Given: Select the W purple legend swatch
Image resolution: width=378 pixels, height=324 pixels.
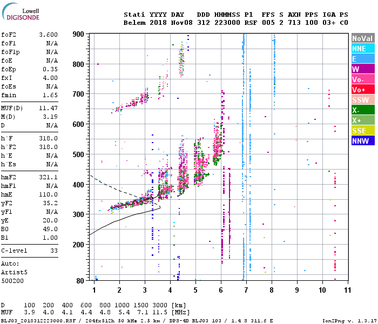Looking at the screenshot, I should (363, 69).
